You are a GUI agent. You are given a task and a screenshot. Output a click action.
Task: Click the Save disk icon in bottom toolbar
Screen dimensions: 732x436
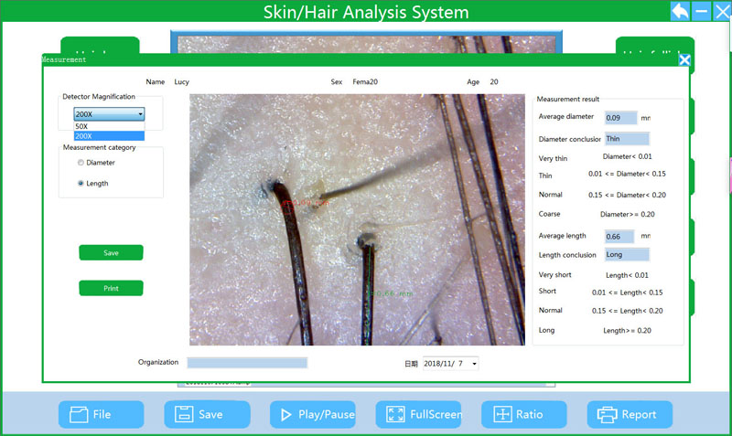tap(183, 415)
